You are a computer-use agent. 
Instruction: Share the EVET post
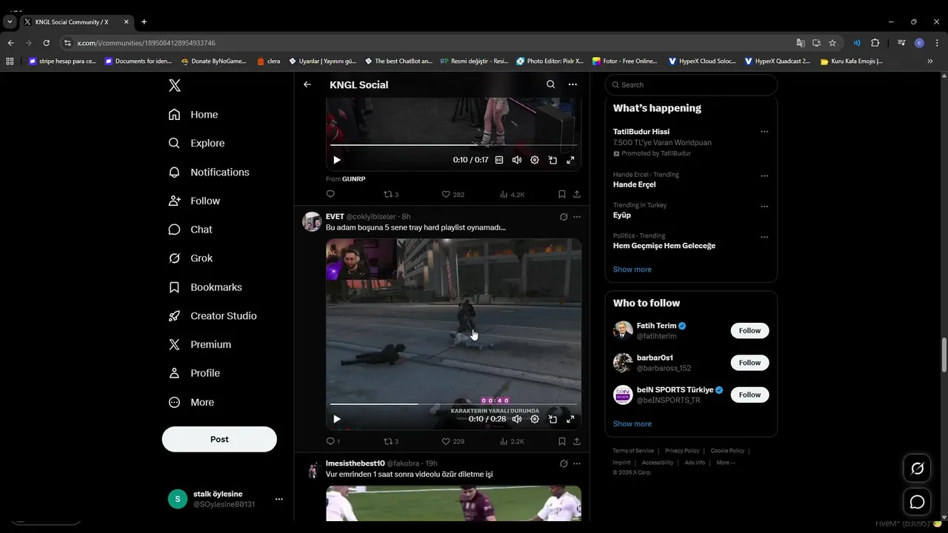577,441
